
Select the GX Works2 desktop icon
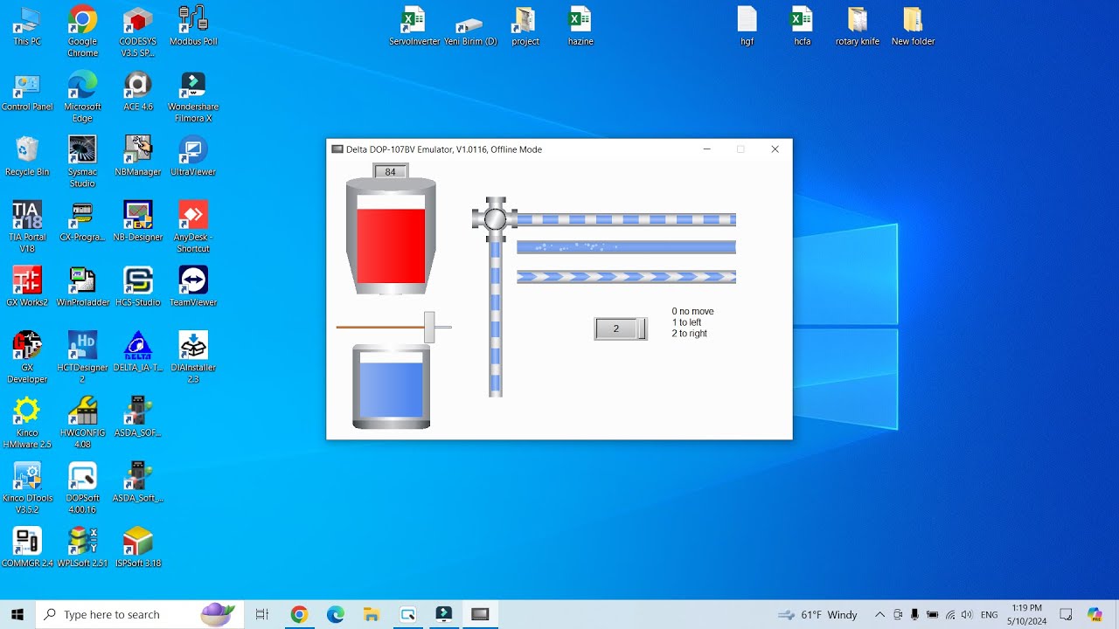pos(27,287)
